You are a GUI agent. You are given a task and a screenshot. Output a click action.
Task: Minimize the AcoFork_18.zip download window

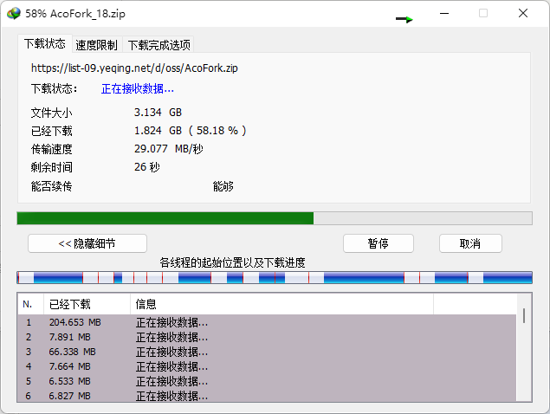click(443, 14)
